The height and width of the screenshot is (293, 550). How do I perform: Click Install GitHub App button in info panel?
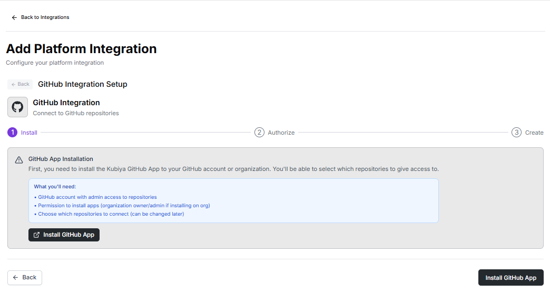click(x=64, y=235)
